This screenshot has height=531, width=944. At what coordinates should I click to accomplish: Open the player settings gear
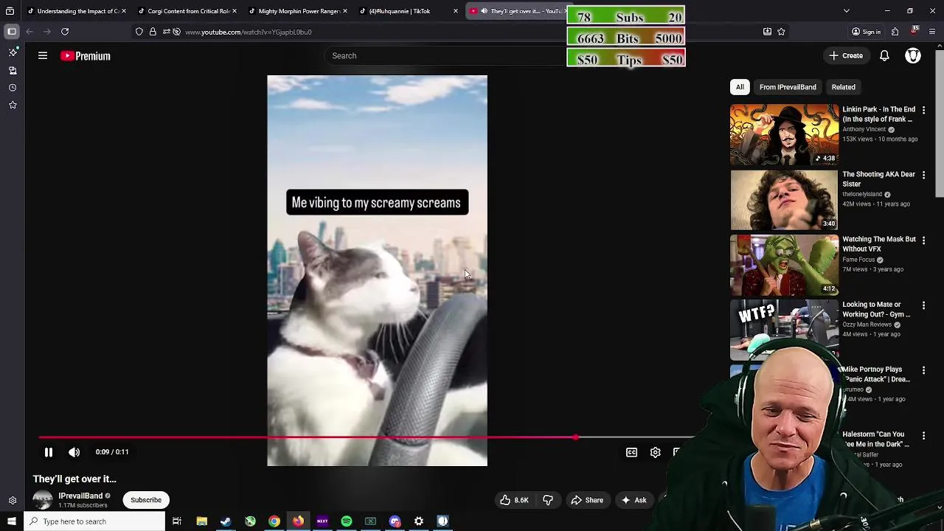[x=656, y=452]
